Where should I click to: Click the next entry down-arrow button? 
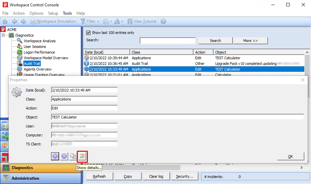[x=64, y=156]
